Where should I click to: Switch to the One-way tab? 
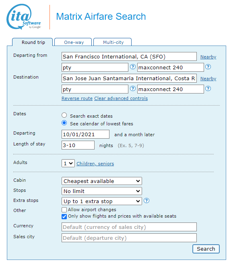tap(73, 42)
